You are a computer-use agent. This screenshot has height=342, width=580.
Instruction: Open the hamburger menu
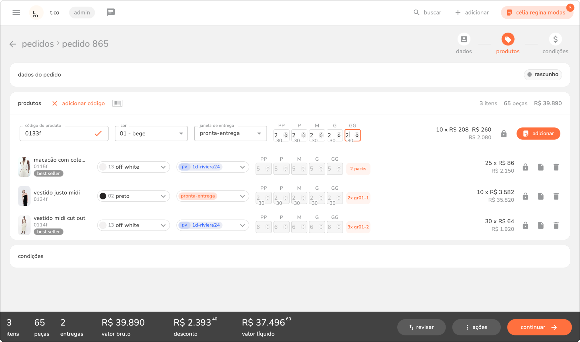tap(16, 13)
